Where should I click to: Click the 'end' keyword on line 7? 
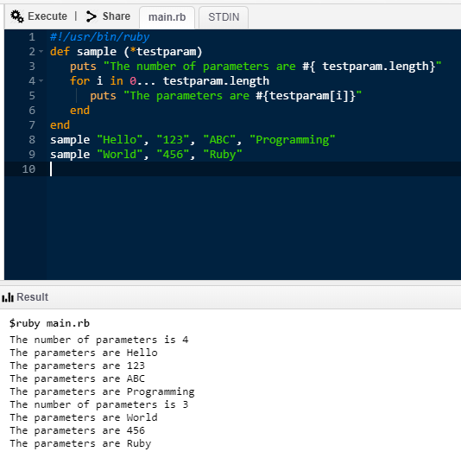coord(60,125)
